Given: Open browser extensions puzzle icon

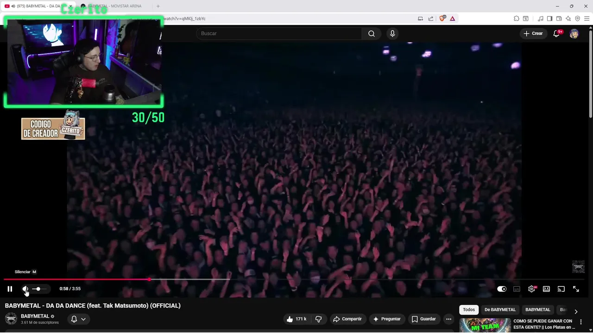Looking at the screenshot, I should point(516,18).
